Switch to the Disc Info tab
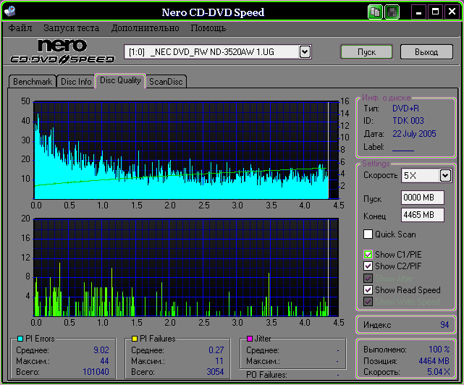The height and width of the screenshot is (385, 464). [x=76, y=82]
